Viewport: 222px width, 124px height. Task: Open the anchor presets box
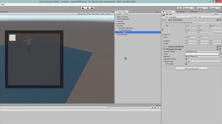[167, 30]
